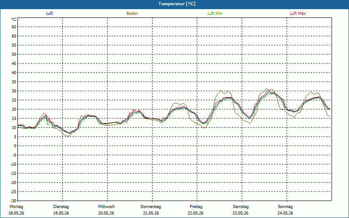Click the 55 y-axis value
The height and width of the screenshot is (218, 349).
point(14,45)
